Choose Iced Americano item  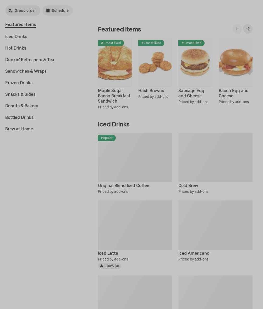click(x=215, y=231)
